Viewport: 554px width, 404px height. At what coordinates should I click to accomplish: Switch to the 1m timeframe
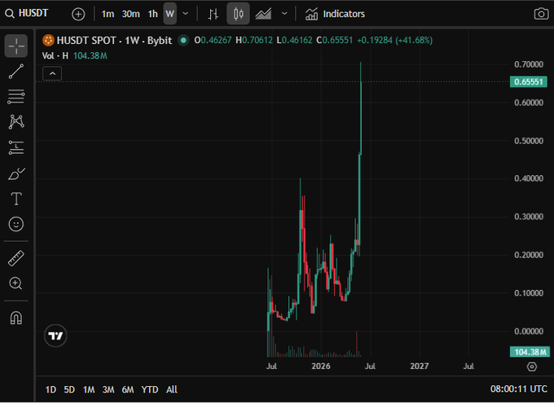(x=108, y=14)
